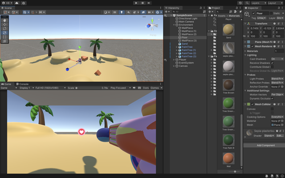The image size is (285, 178).
Task: Select the Rect tool in Scene overlay
Action: coord(4,37)
